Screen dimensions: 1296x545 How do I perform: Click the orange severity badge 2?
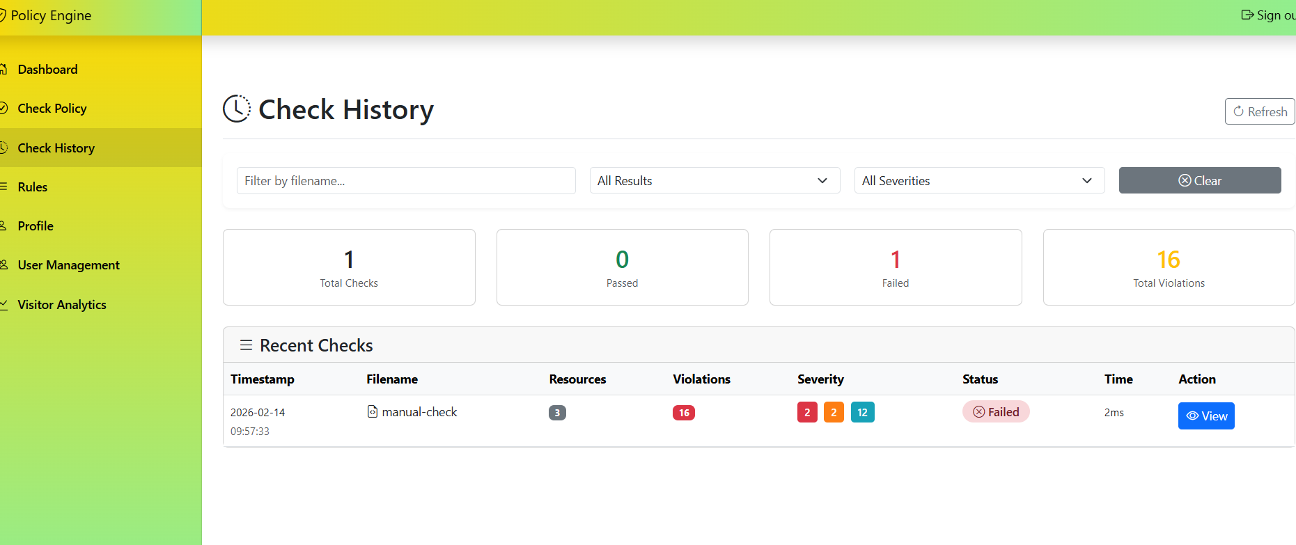point(834,413)
